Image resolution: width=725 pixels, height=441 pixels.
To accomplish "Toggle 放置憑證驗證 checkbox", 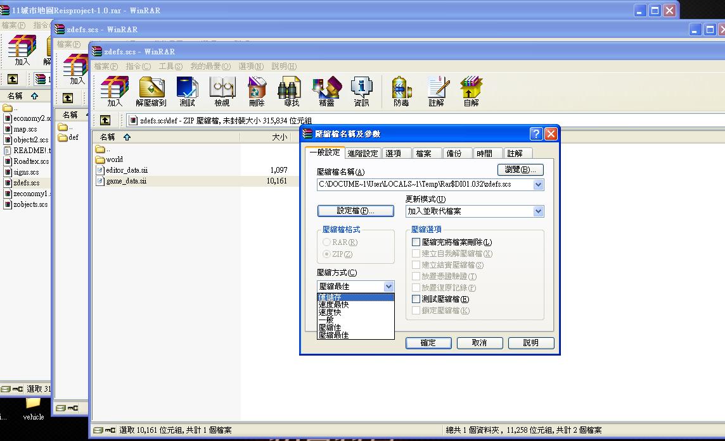I will click(x=416, y=276).
